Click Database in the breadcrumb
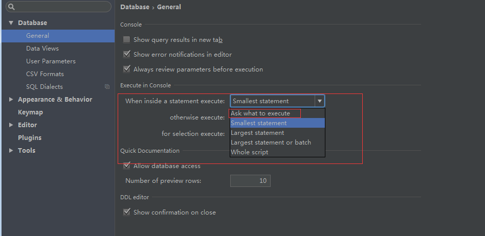485x236 pixels. click(135, 7)
